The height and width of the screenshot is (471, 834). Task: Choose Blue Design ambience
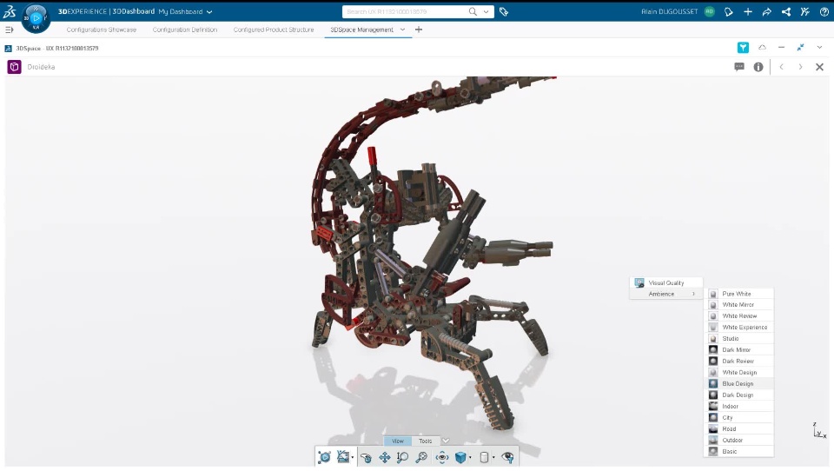[739, 384]
